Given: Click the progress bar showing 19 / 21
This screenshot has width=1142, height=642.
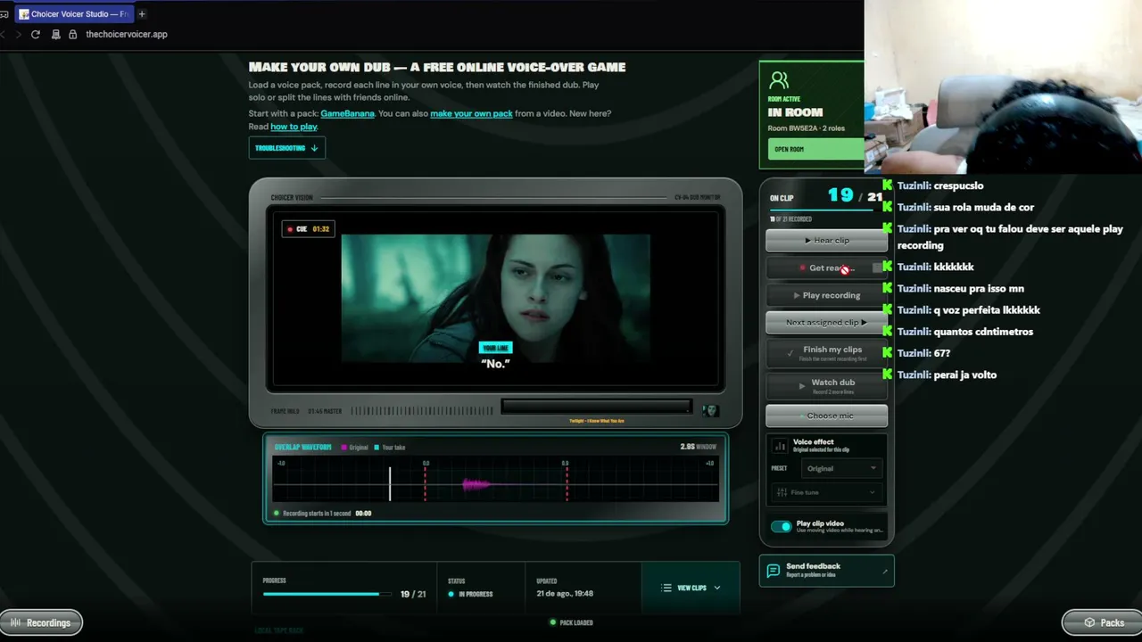Looking at the screenshot, I should click(326, 594).
